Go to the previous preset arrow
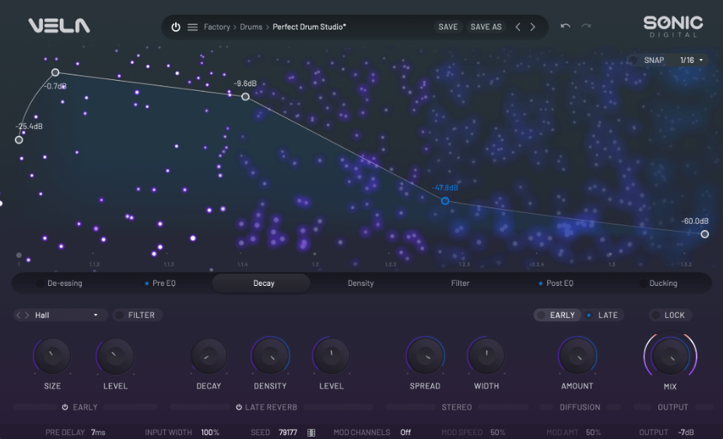This screenshot has height=439, width=723. coord(518,27)
